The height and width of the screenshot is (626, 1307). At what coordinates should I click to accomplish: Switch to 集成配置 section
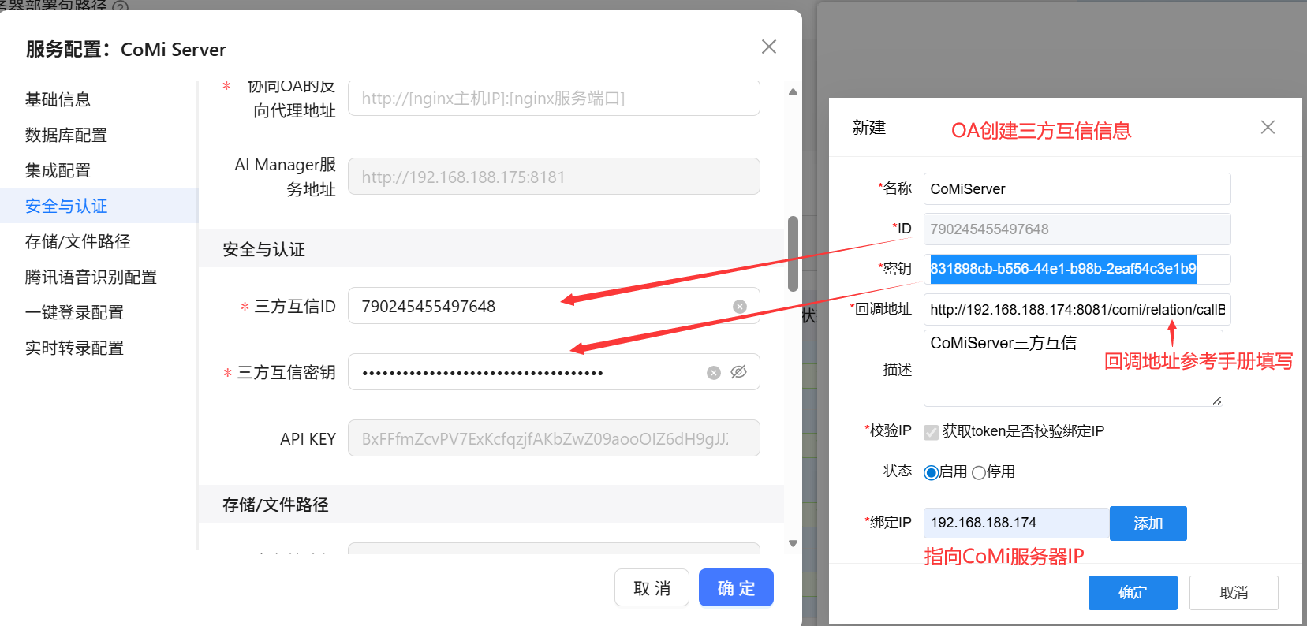pos(58,170)
